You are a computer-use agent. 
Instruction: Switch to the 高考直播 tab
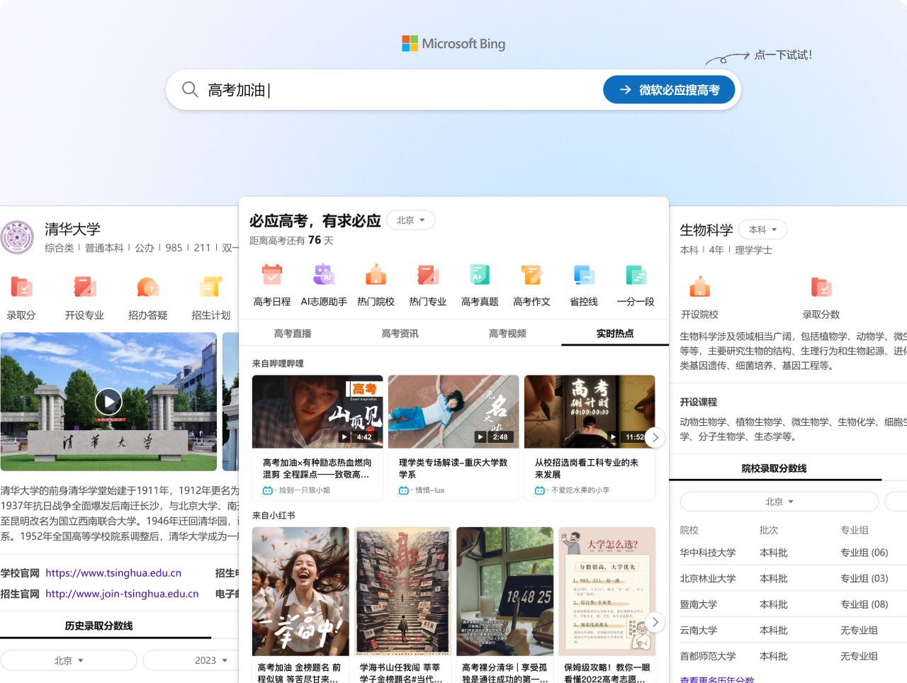293,334
